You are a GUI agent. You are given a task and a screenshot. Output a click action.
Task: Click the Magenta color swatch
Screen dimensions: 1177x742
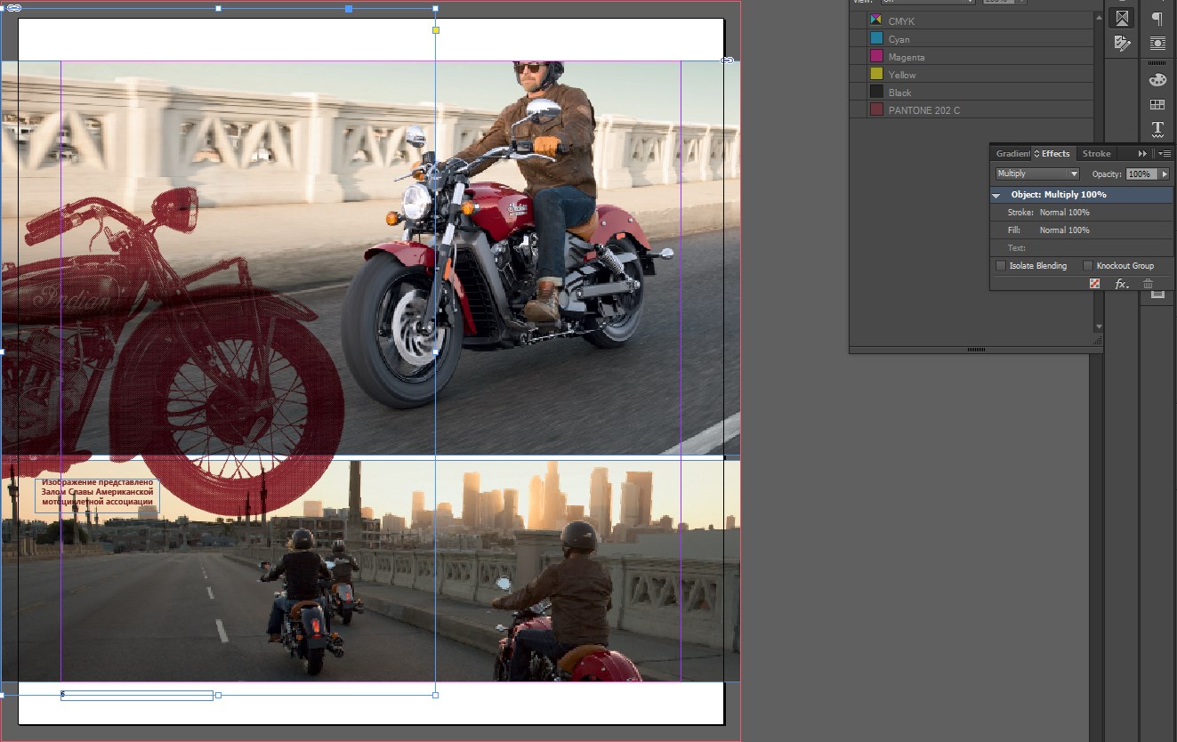(x=876, y=57)
